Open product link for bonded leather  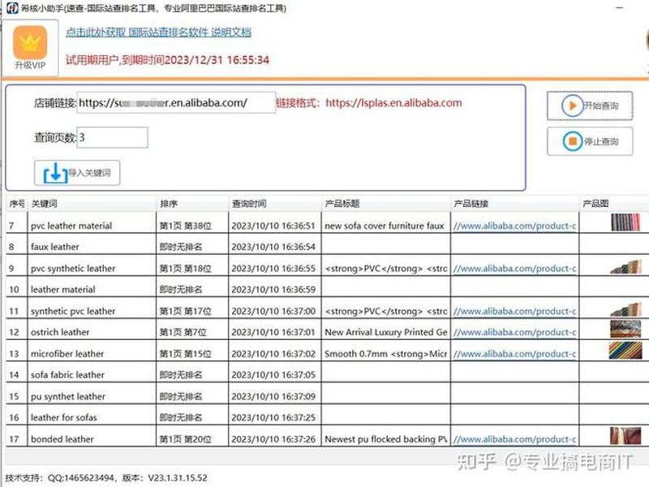[x=514, y=439]
